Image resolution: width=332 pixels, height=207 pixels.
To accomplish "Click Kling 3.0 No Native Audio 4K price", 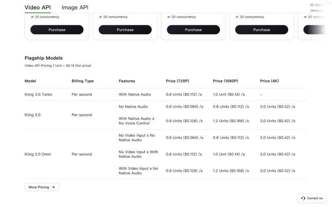I will click(277, 107).
